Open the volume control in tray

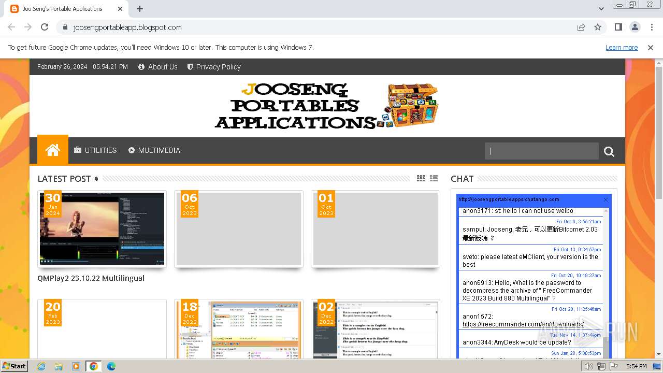point(589,366)
